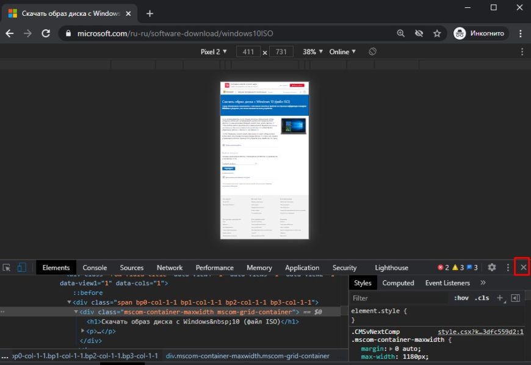Expand the collapsed p element node
This screenshot has width=531, height=365.
(x=82, y=331)
